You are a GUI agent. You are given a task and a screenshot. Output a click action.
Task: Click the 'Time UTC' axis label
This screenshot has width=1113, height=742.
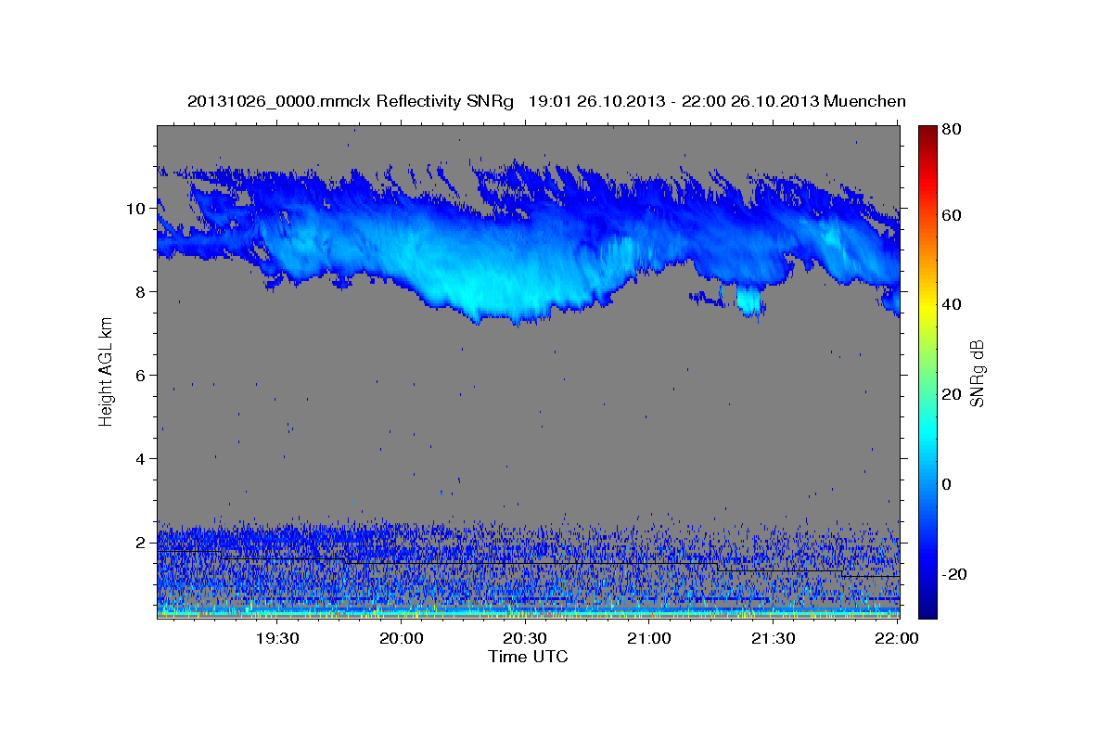click(x=528, y=657)
